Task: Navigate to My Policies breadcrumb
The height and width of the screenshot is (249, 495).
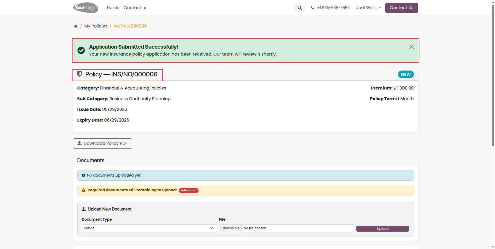Action: (96, 26)
